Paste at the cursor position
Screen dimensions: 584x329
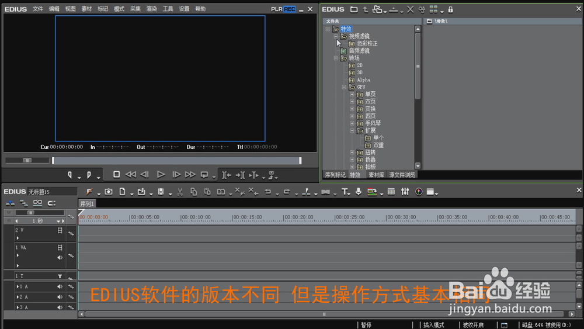[x=207, y=192]
